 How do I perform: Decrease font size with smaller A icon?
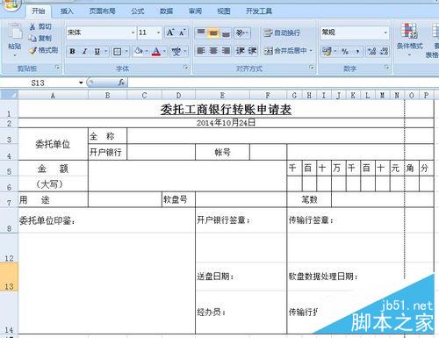(x=182, y=32)
